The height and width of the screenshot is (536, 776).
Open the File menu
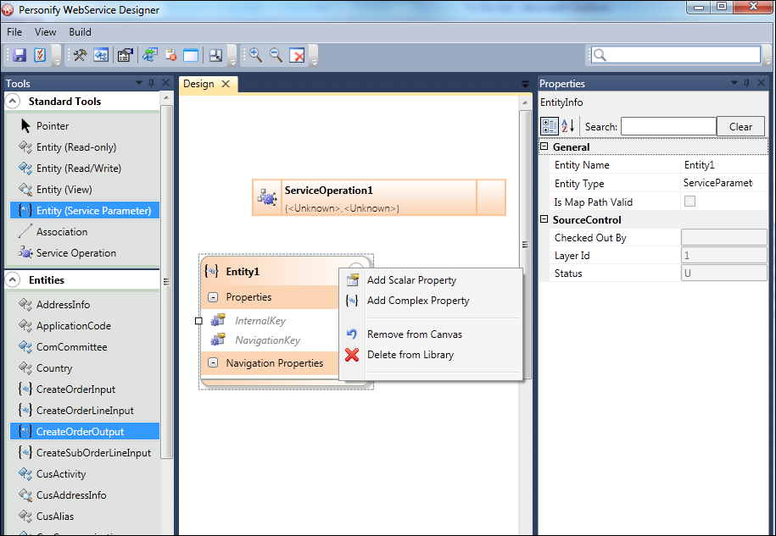(14, 32)
